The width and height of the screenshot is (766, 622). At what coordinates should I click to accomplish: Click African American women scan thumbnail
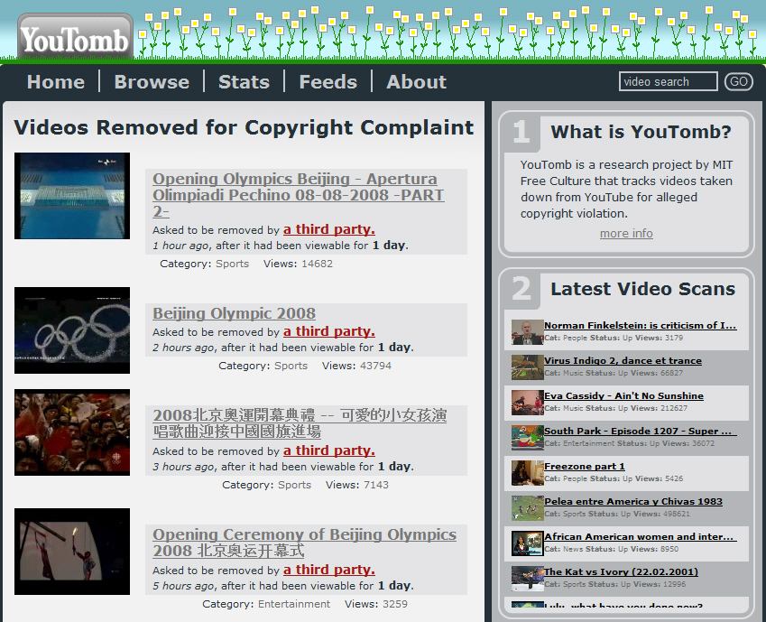528,543
